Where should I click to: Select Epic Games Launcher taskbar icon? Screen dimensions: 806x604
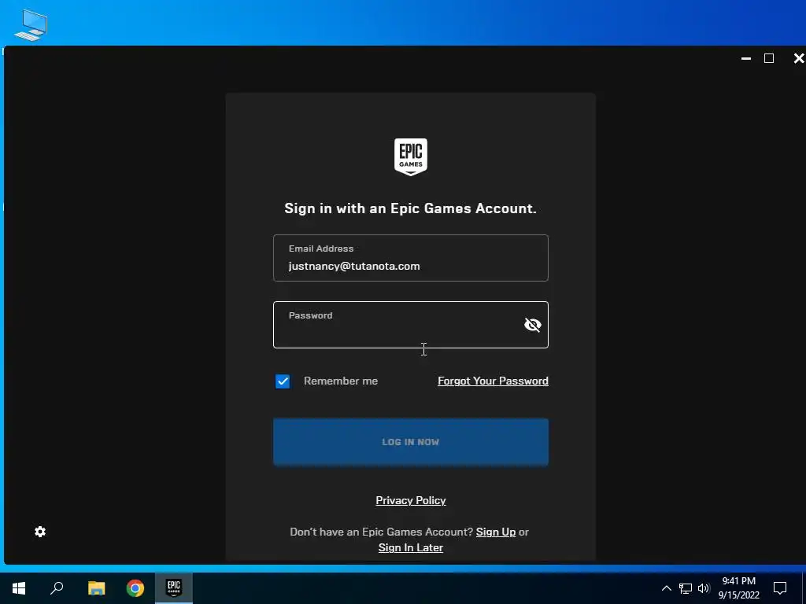(174, 588)
